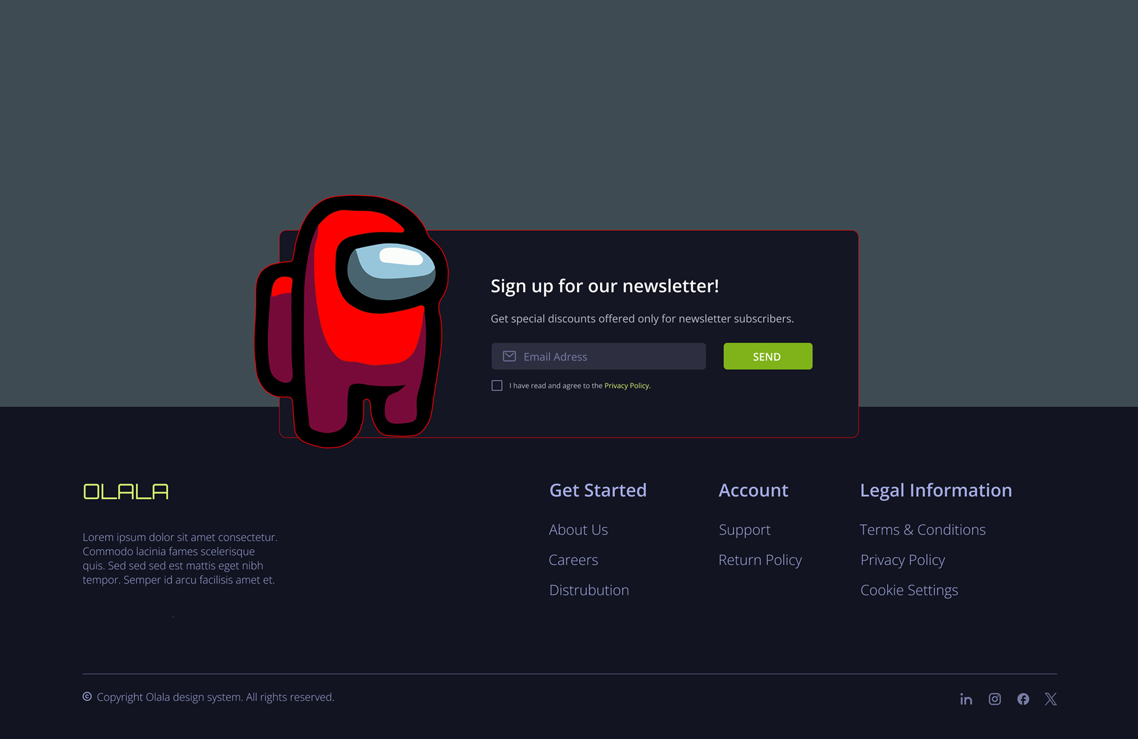Open the Facebook social icon
Image resolution: width=1138 pixels, height=739 pixels.
[1023, 699]
